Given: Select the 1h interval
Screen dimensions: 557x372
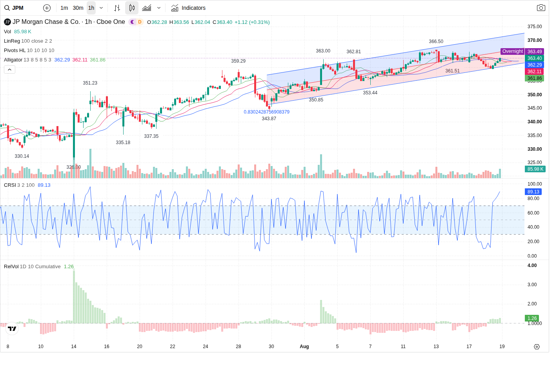Looking at the screenshot, I should point(91,8).
